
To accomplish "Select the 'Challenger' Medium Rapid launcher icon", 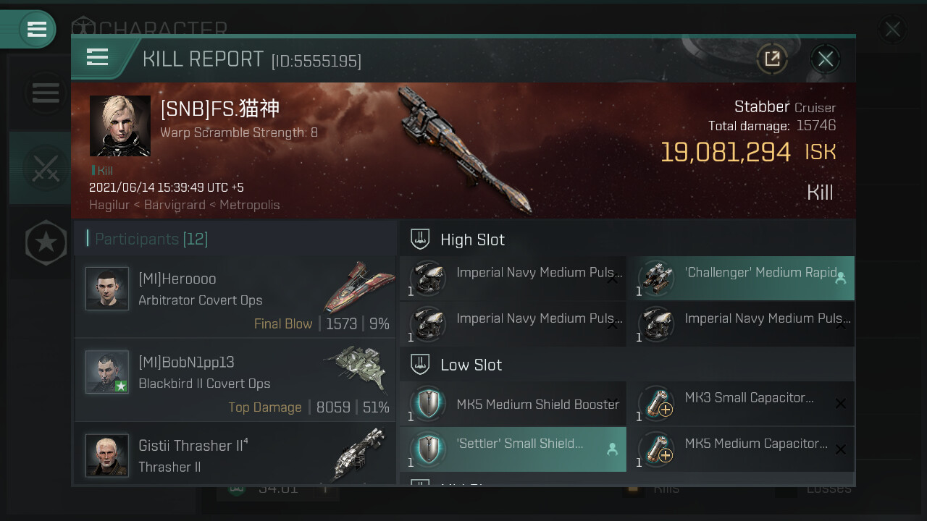I will 656,279.
